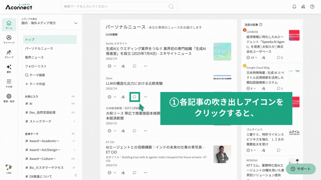Share the Google Cloud Blog featured article
Screen dimensions: 321x180
(x=264, y=88)
